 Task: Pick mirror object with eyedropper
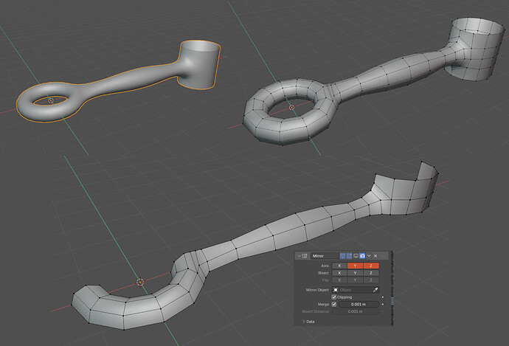[x=375, y=290]
